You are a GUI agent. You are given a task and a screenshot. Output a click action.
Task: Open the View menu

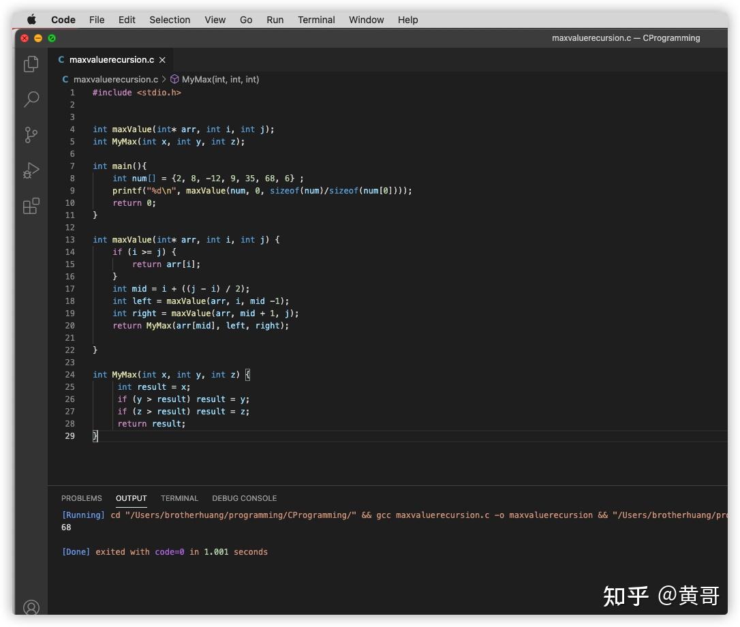(x=215, y=20)
